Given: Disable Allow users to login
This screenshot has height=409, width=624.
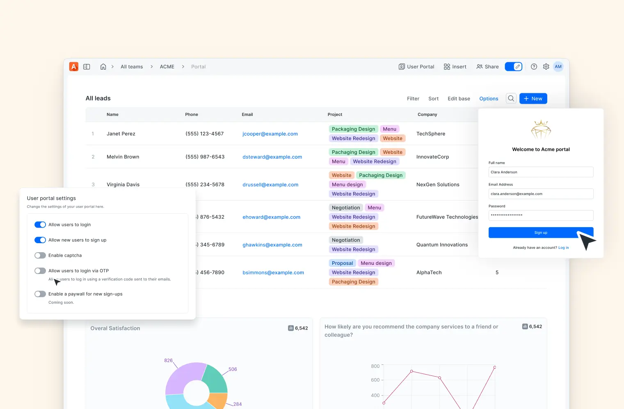Looking at the screenshot, I should pos(40,225).
